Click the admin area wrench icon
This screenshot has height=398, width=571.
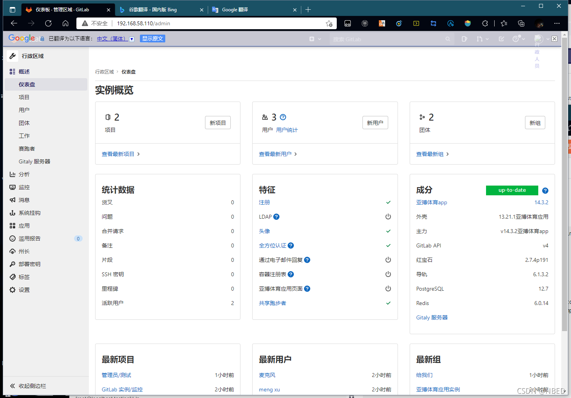(x=12, y=56)
